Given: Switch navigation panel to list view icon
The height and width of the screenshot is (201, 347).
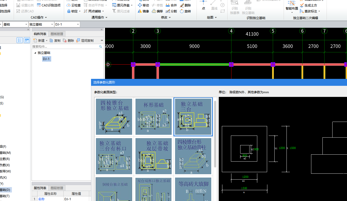Looking at the screenshot, I should click(x=20, y=40).
